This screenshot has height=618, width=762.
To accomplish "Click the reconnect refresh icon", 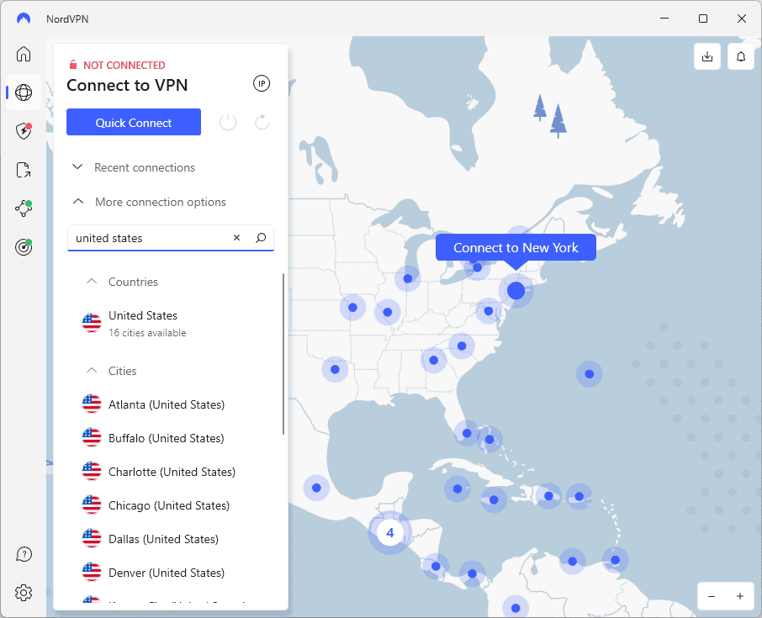I will tap(262, 122).
